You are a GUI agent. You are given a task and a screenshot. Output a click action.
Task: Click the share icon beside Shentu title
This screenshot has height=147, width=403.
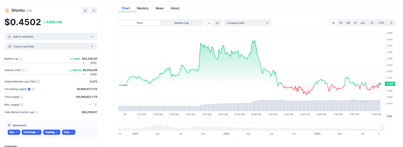pos(94,11)
